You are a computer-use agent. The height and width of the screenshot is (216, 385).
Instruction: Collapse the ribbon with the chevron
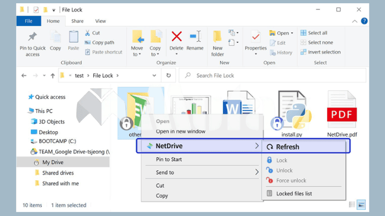pyautogui.click(x=355, y=21)
